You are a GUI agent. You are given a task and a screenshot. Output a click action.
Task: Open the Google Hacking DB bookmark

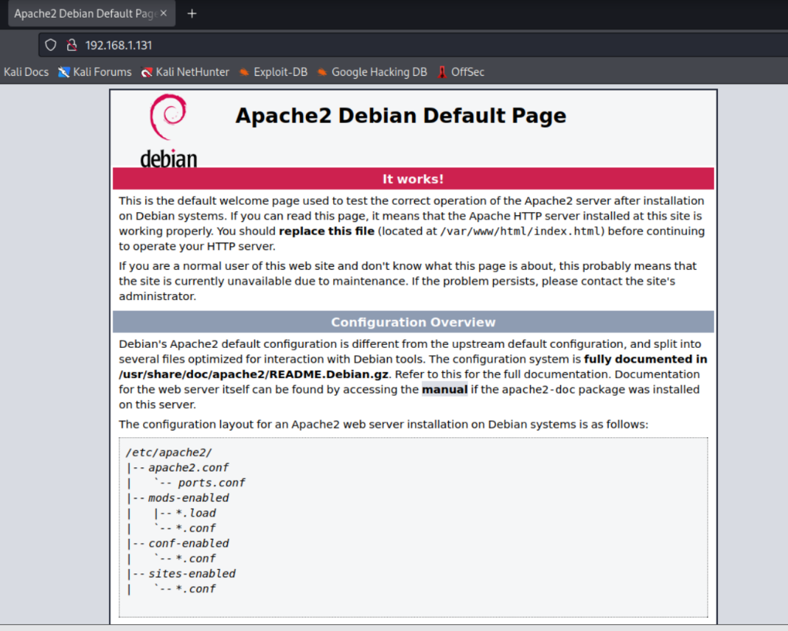[372, 72]
